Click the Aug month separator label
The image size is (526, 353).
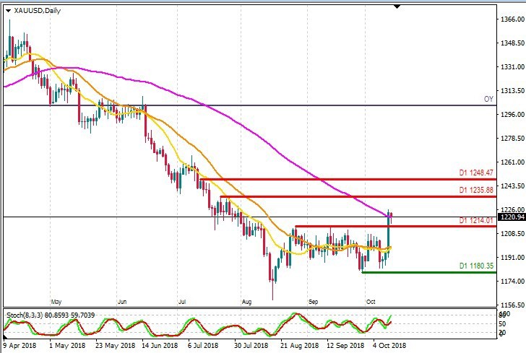pyautogui.click(x=246, y=302)
